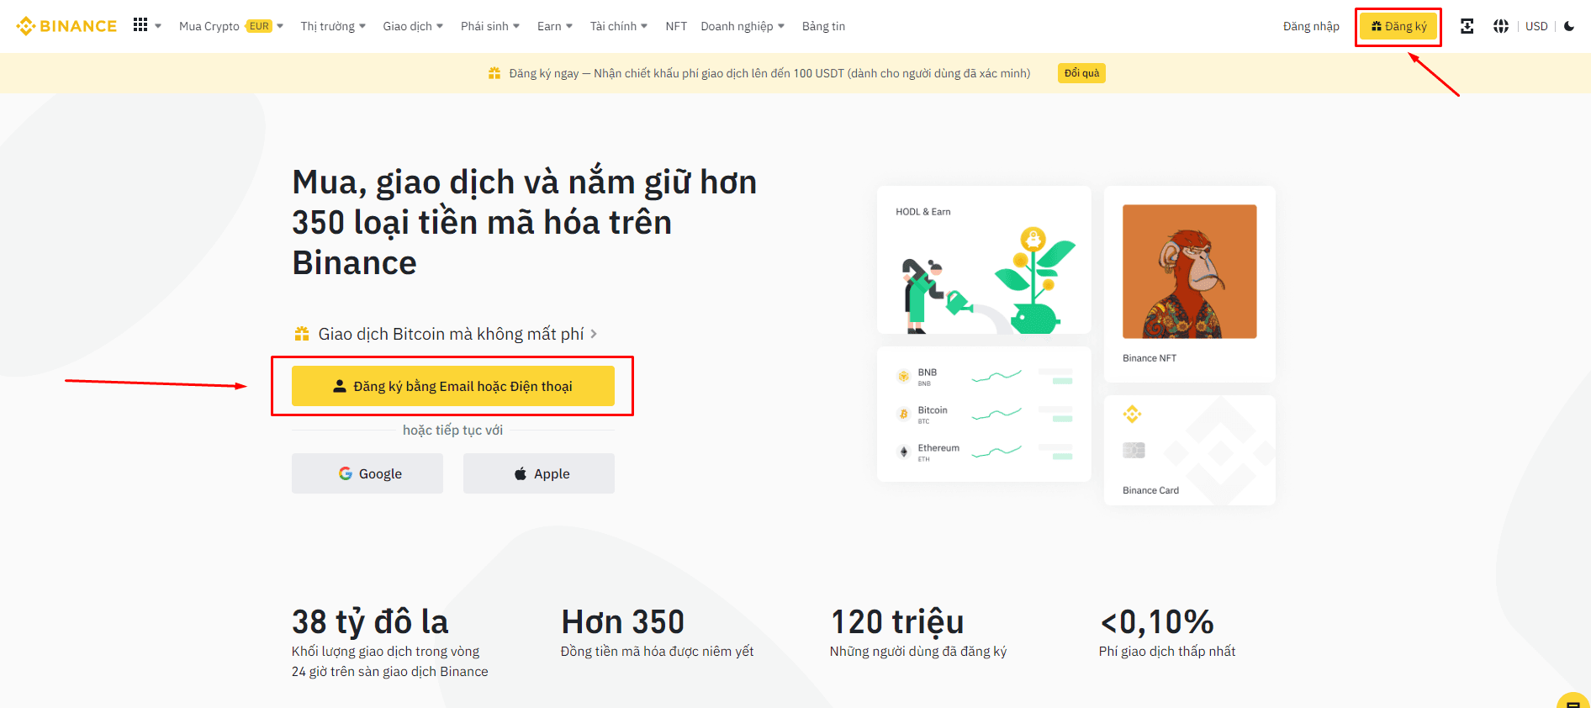The width and height of the screenshot is (1591, 708).
Task: Expand Phái sinh menu
Action: [x=490, y=26]
